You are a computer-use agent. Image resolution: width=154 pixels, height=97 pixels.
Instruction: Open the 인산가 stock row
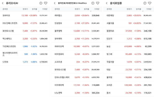[129, 39]
